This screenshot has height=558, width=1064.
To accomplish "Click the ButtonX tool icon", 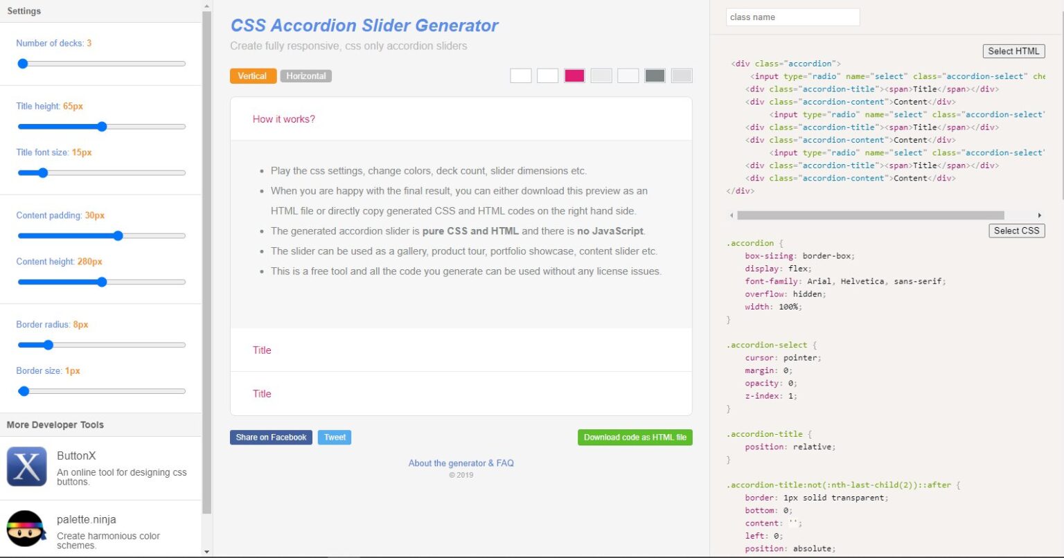I will coord(26,466).
